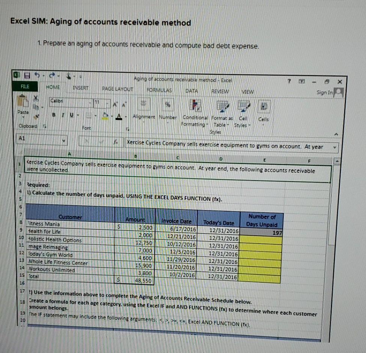
Task: Undo the last action
Action: pos(37,76)
